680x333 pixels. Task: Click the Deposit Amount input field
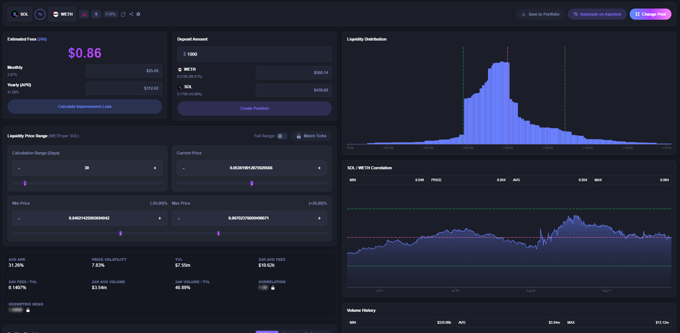pos(254,54)
